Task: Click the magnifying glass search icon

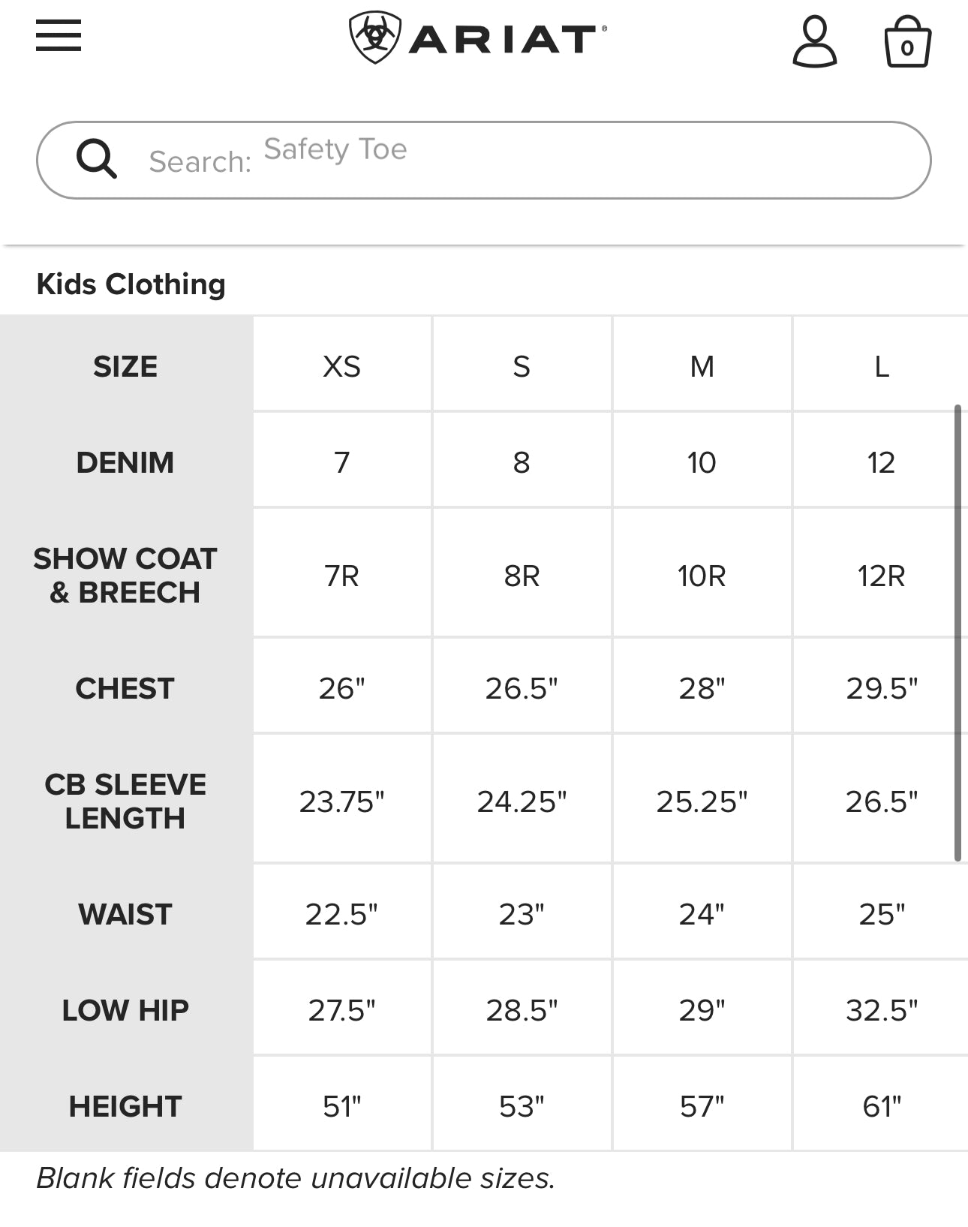Action: click(x=97, y=159)
